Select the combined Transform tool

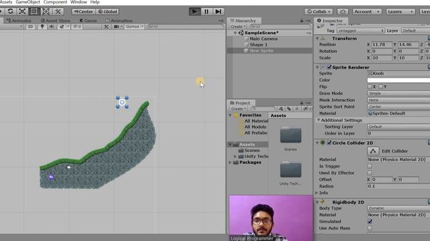[x=46, y=11]
